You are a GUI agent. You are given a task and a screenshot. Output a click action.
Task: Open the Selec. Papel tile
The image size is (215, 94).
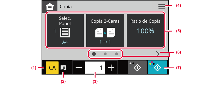[65, 30]
